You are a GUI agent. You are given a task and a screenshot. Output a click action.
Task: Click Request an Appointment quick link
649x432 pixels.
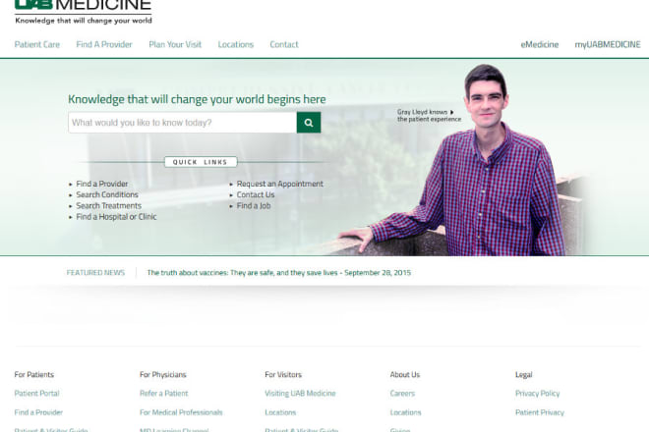coord(280,184)
